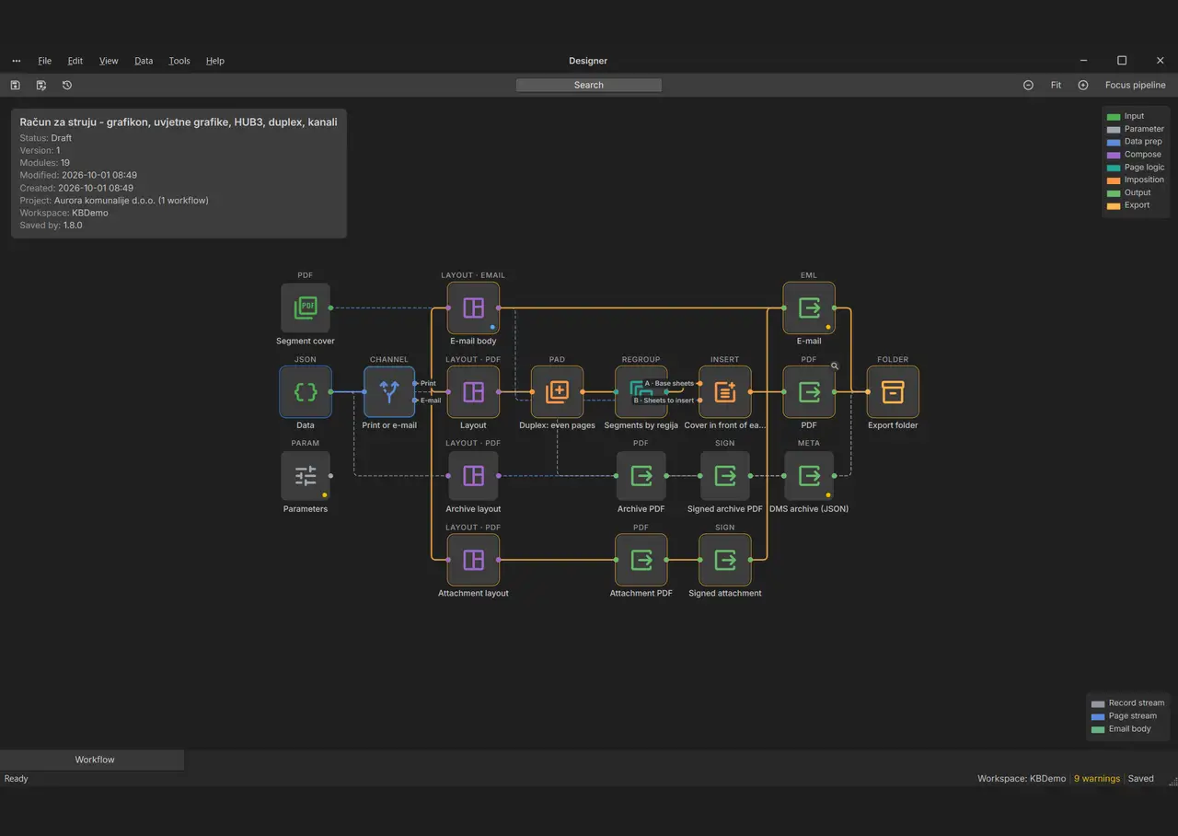Click the E-mail output port label

[431, 401]
